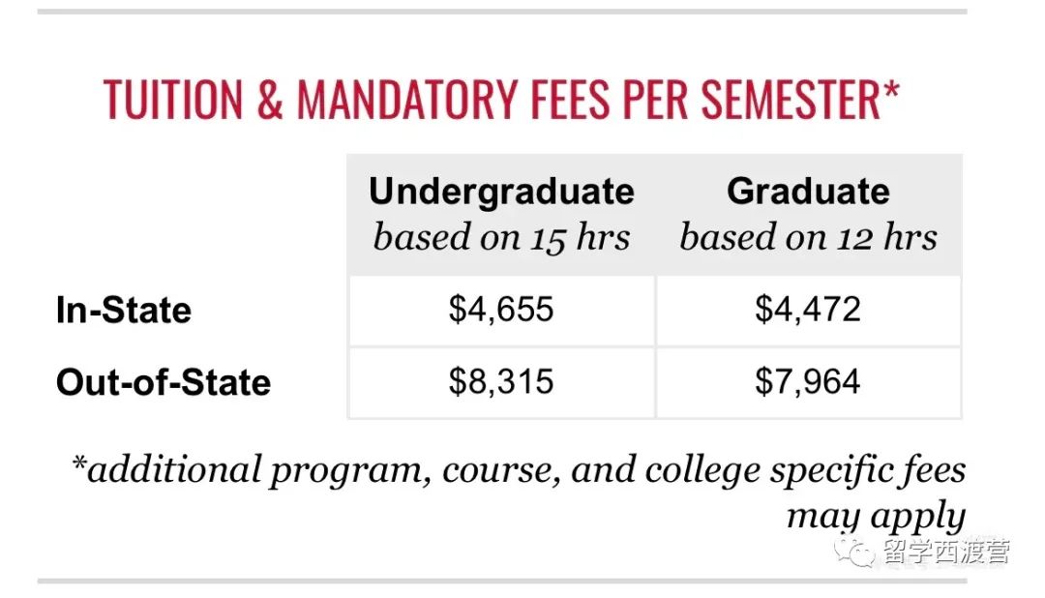Select the In-State row label
This screenshot has width=1045, height=598.
click(x=123, y=310)
